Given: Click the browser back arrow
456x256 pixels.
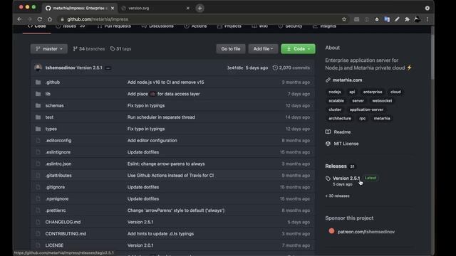Looking at the screenshot, I should point(19,19).
